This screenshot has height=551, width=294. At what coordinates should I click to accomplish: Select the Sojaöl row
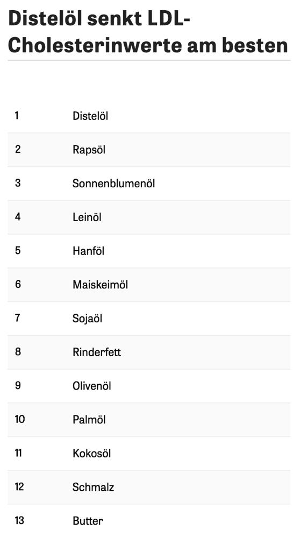pos(149,319)
